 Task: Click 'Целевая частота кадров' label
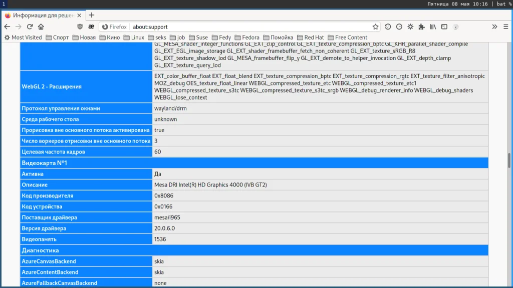[53, 152]
